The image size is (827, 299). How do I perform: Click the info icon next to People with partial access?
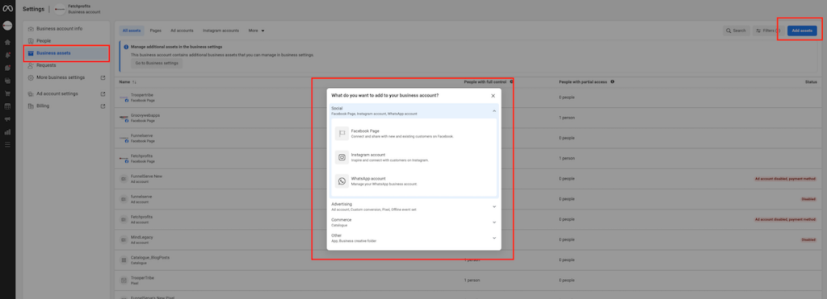click(612, 81)
